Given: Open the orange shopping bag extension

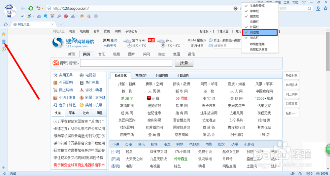Looking at the screenshot, I should (89, 16).
